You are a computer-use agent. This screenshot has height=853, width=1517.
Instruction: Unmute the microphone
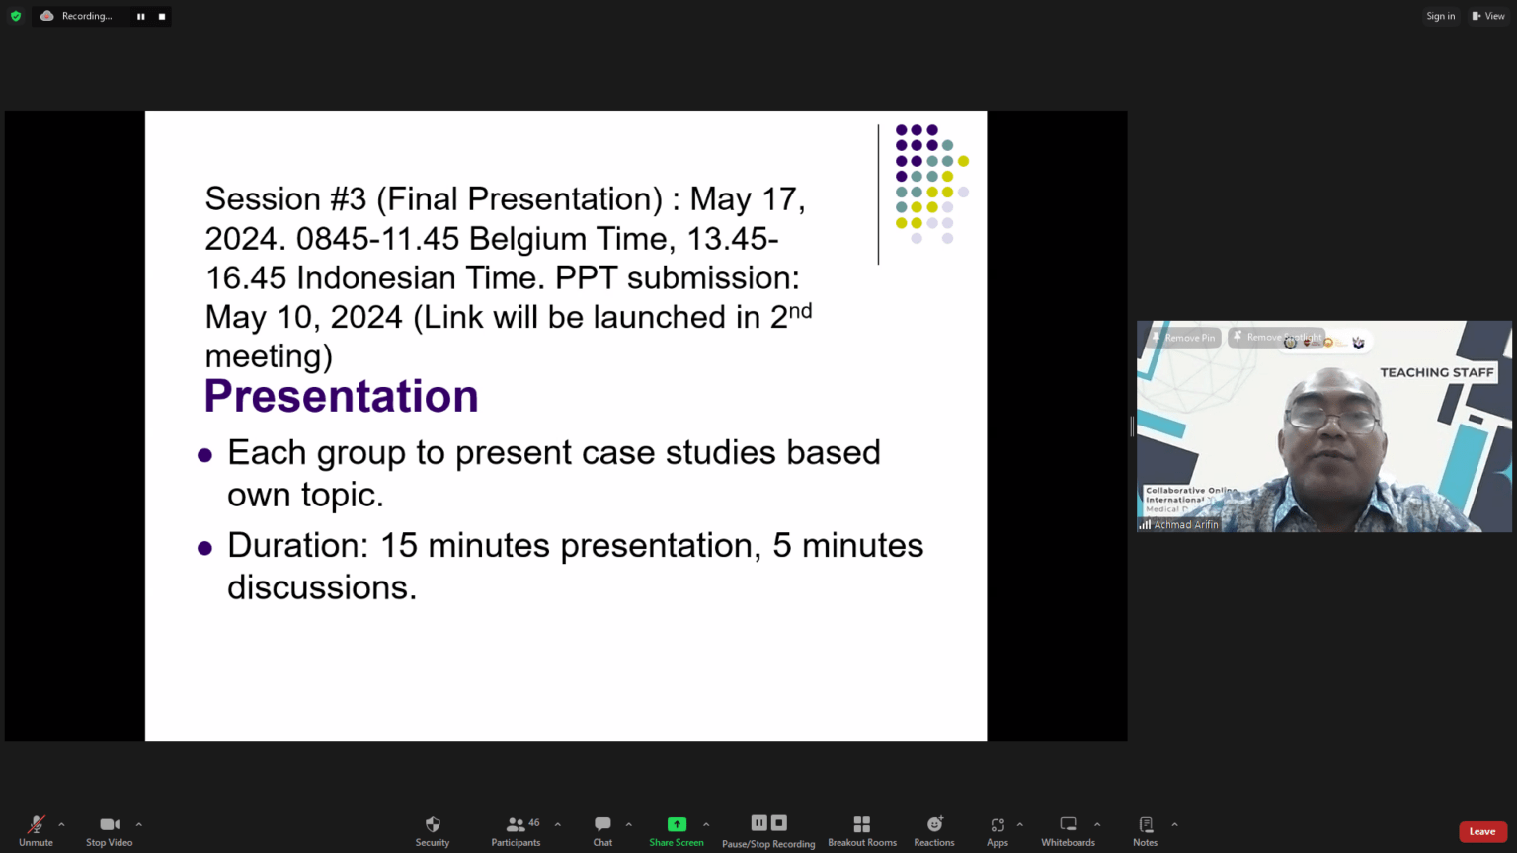(36, 830)
